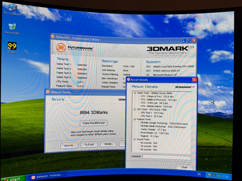Select the 60 sounds row
The height and width of the screenshot is (181, 242).
click(x=149, y=149)
